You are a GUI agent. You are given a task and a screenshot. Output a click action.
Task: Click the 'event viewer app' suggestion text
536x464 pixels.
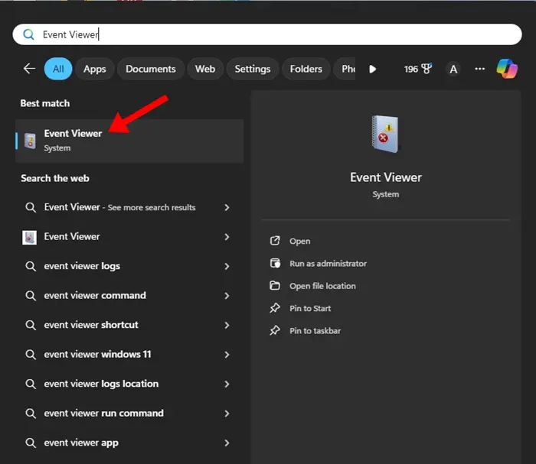[x=81, y=443]
